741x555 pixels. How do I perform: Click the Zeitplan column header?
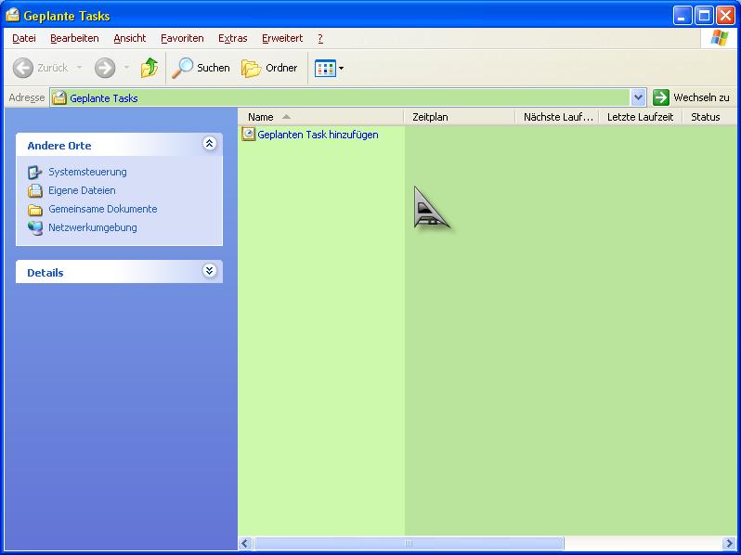[x=430, y=117]
